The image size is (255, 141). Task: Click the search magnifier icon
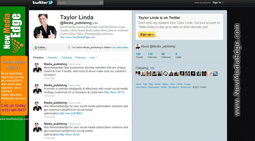point(101,2)
